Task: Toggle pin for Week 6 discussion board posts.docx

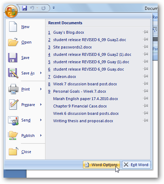Action: [145, 113]
